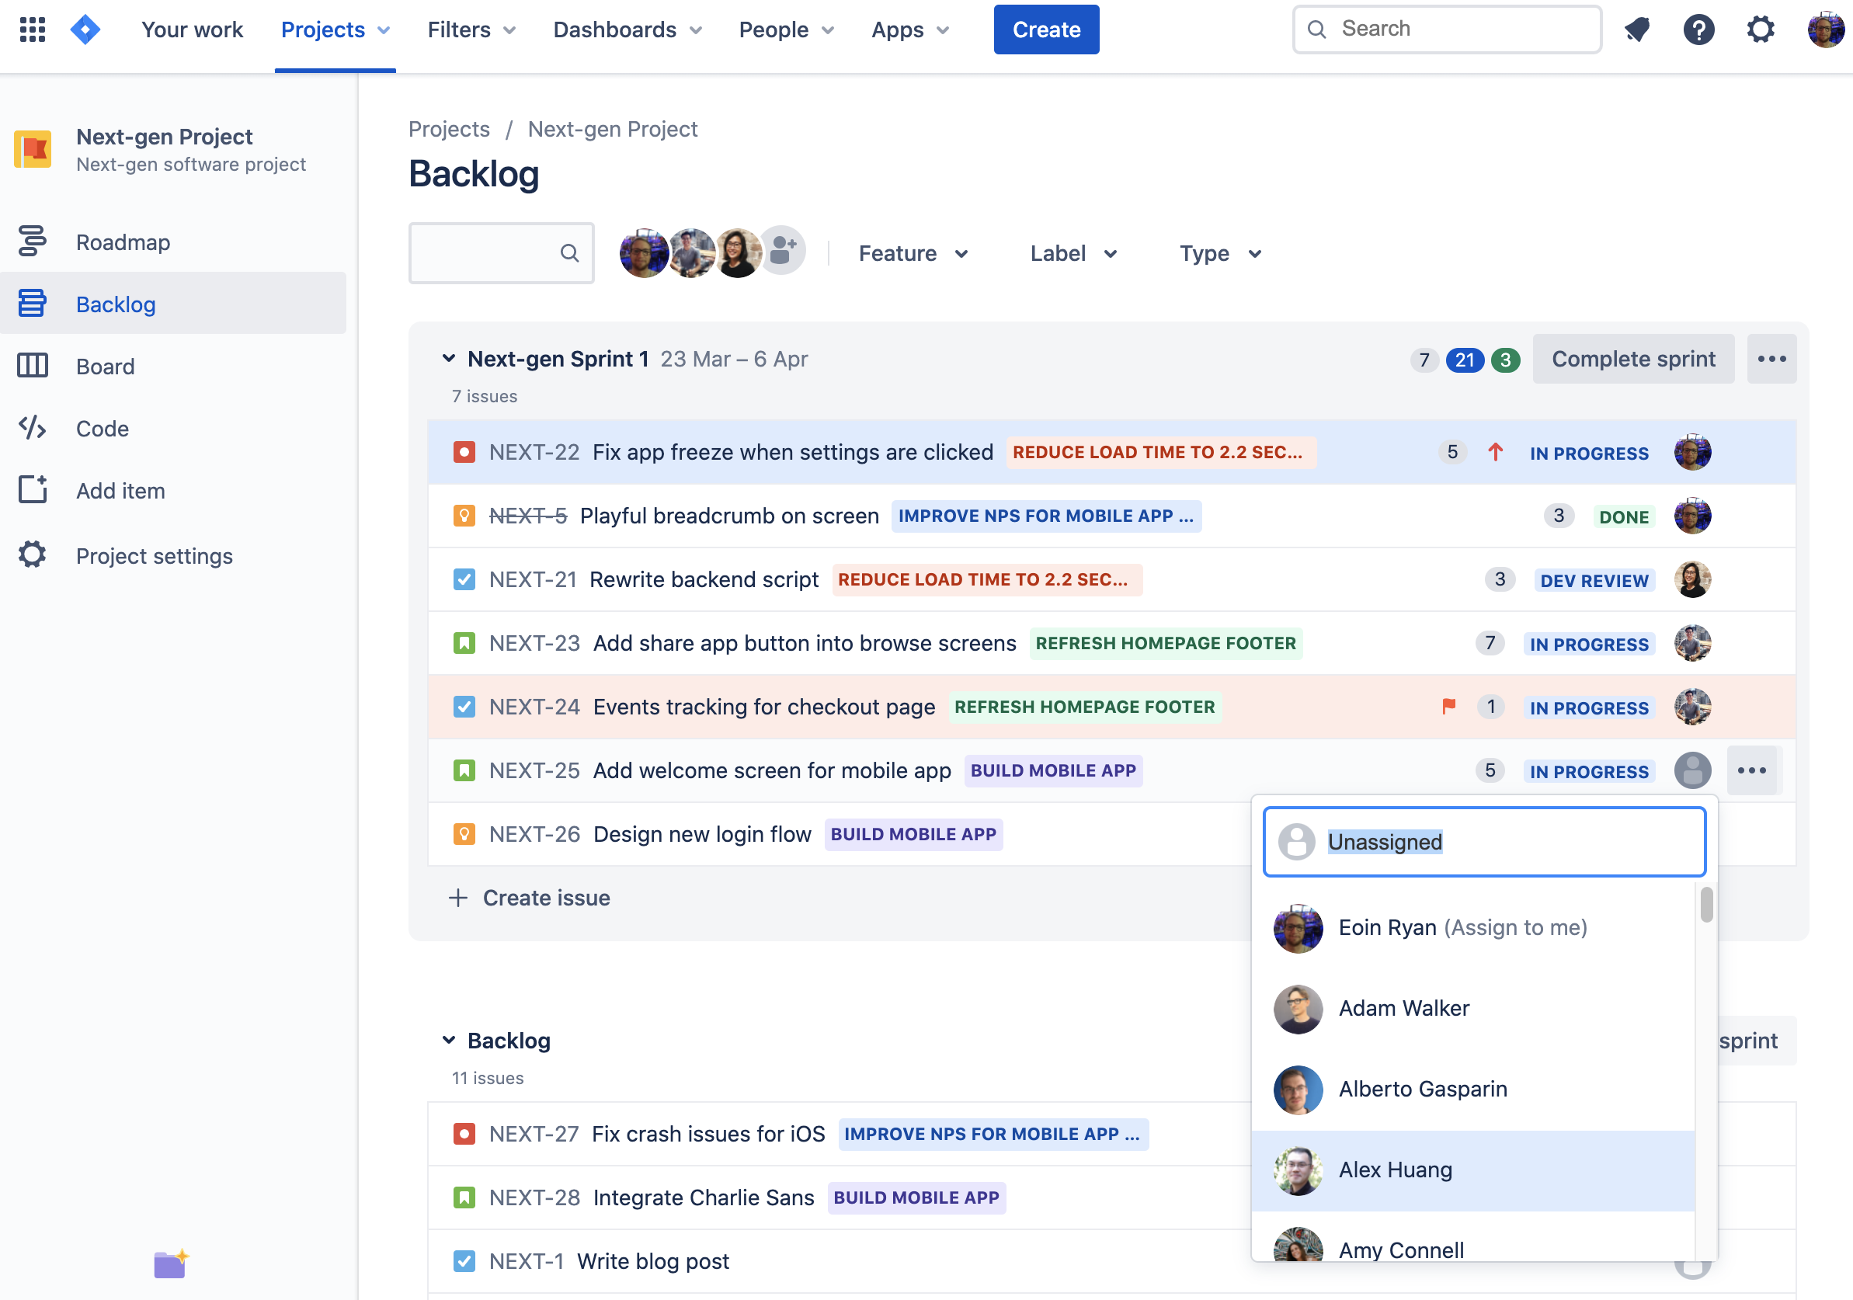Open the Type filter dropdown
The width and height of the screenshot is (1853, 1300).
point(1219,253)
